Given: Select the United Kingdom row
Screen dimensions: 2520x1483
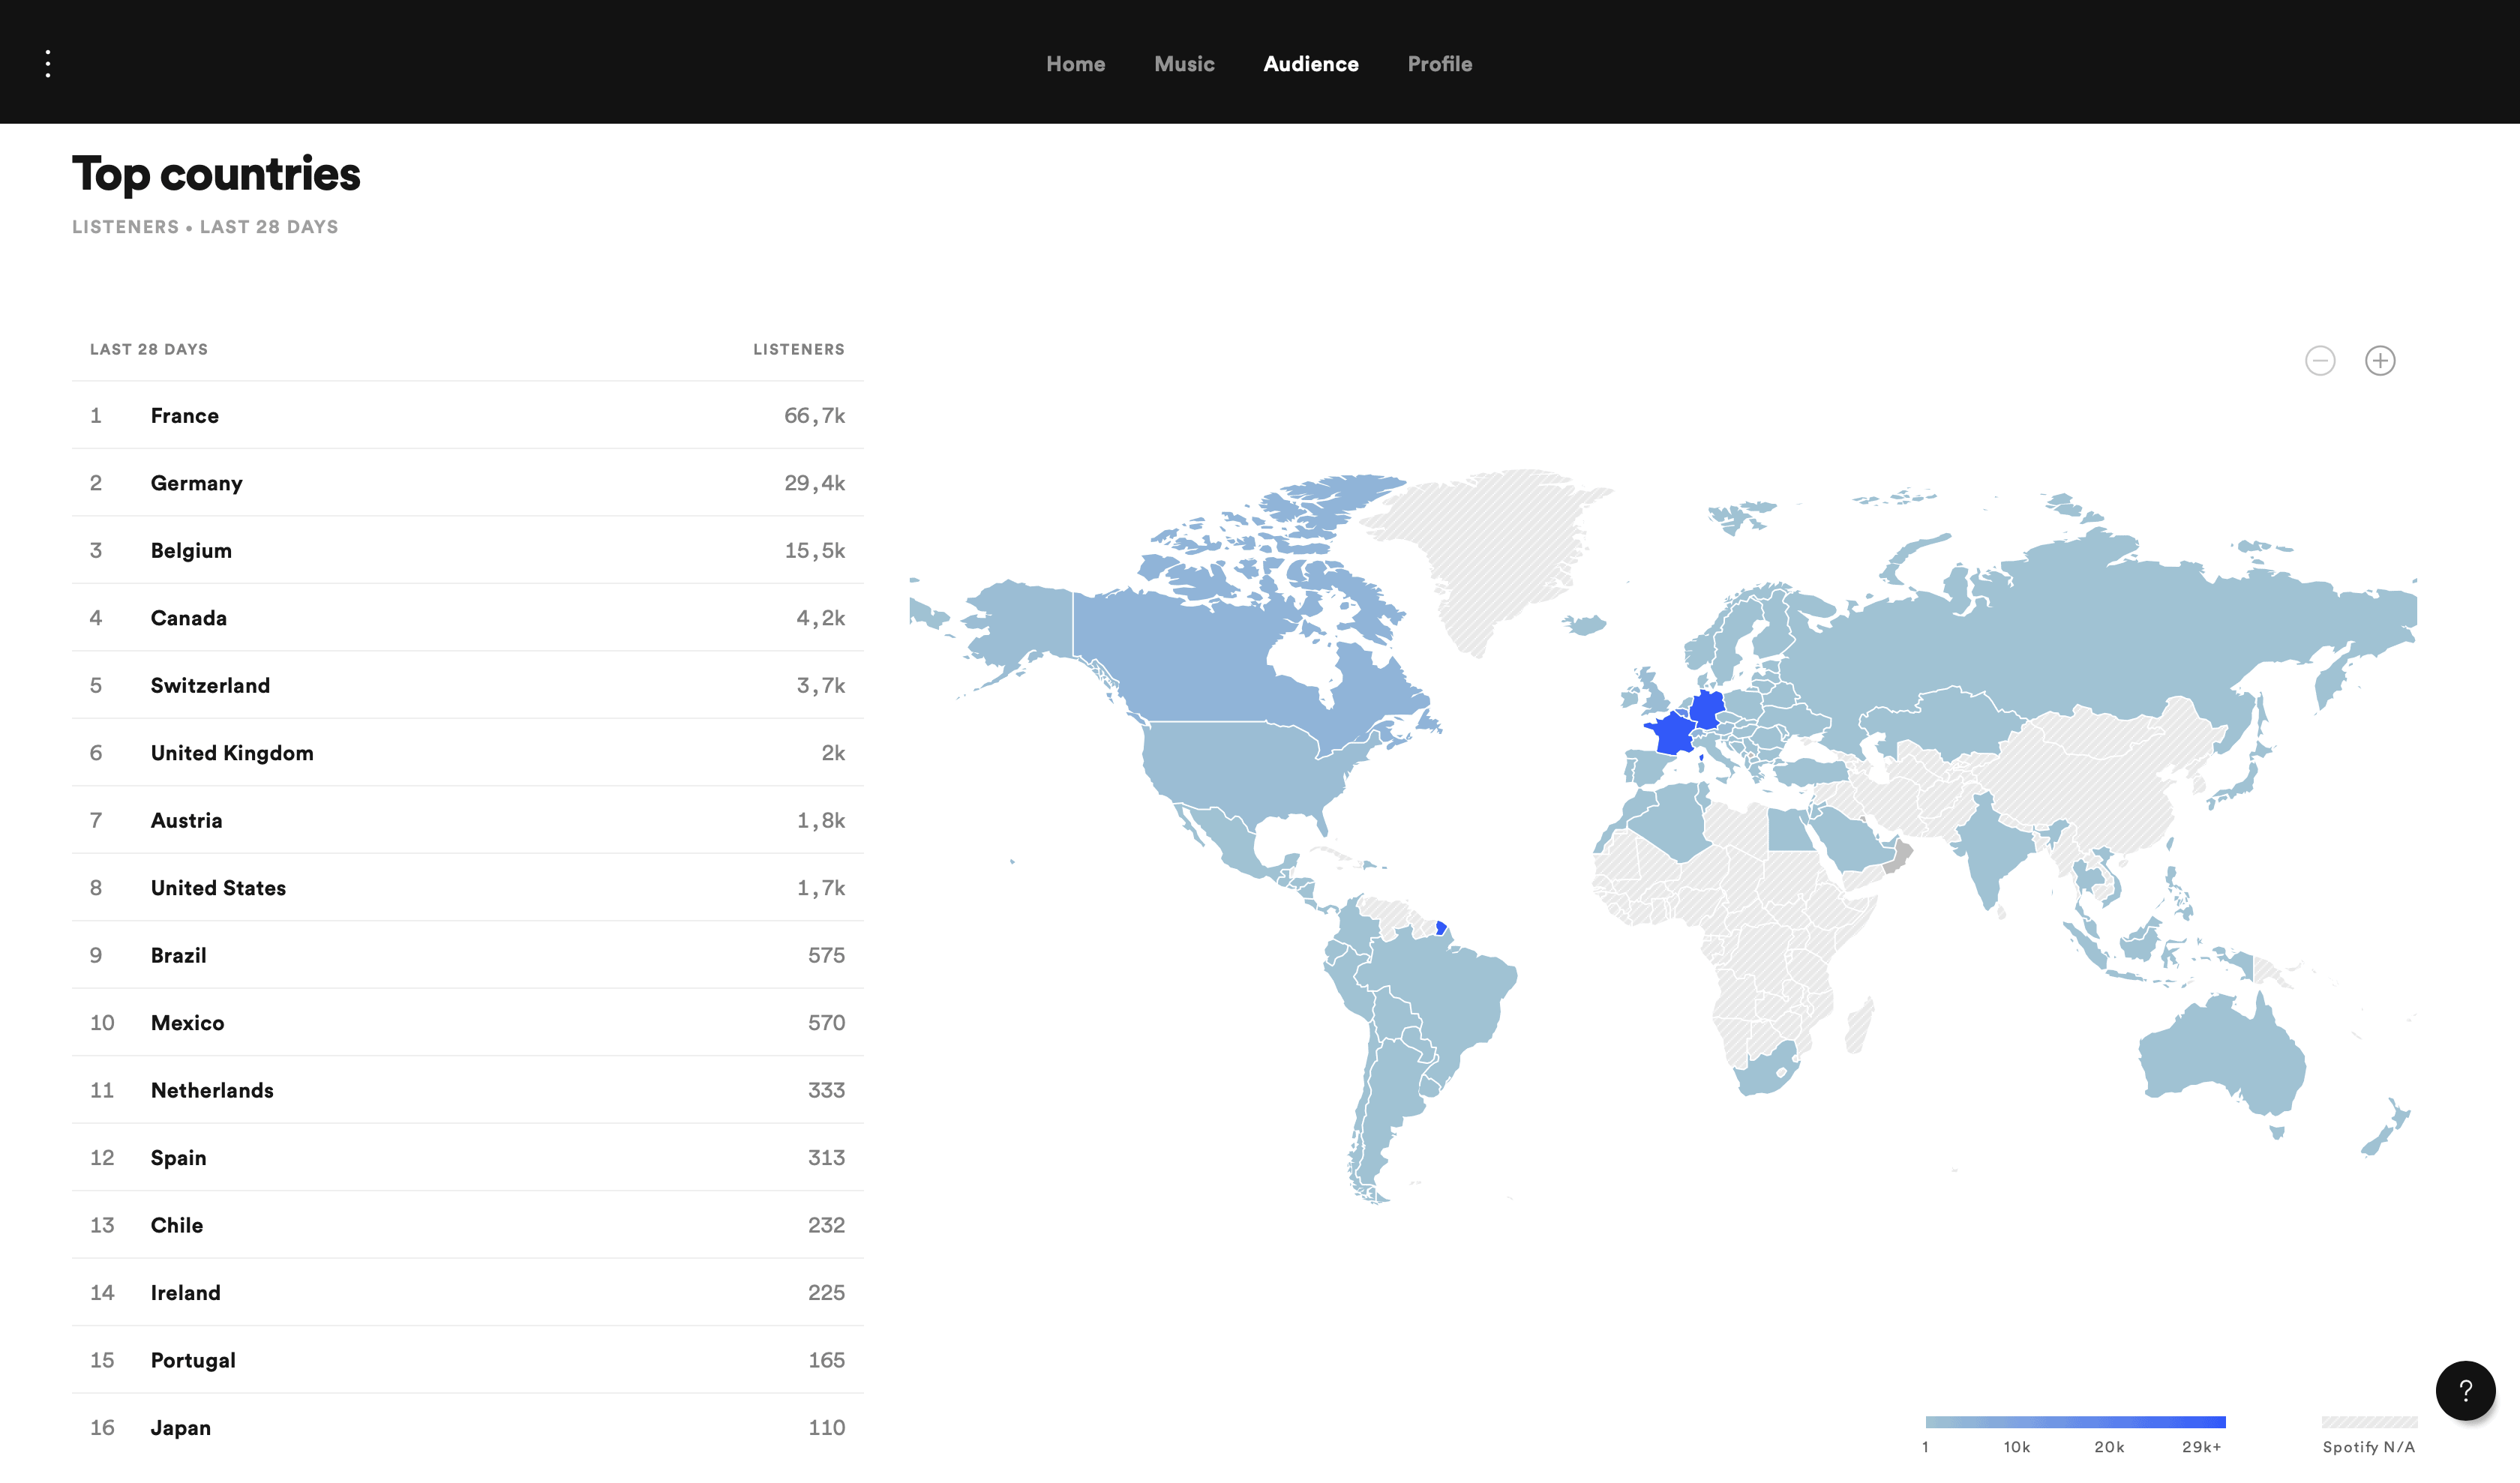Looking at the screenshot, I should point(467,753).
